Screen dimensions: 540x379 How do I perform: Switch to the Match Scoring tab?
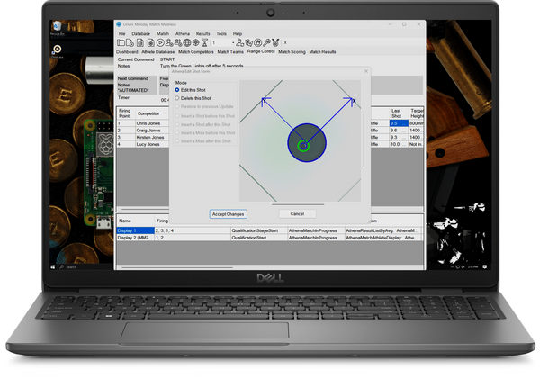(292, 52)
